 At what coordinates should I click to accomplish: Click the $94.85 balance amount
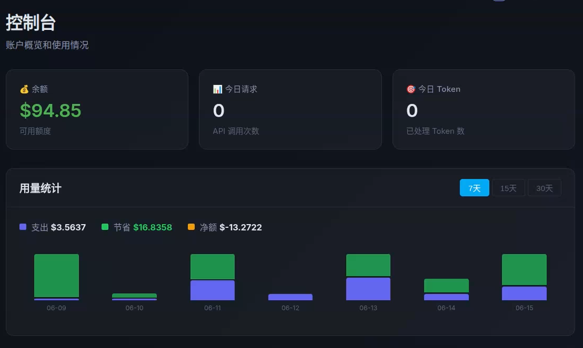[51, 111]
